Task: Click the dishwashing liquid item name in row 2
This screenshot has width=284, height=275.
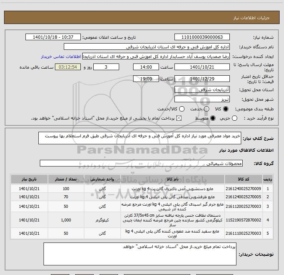Action: point(172,197)
